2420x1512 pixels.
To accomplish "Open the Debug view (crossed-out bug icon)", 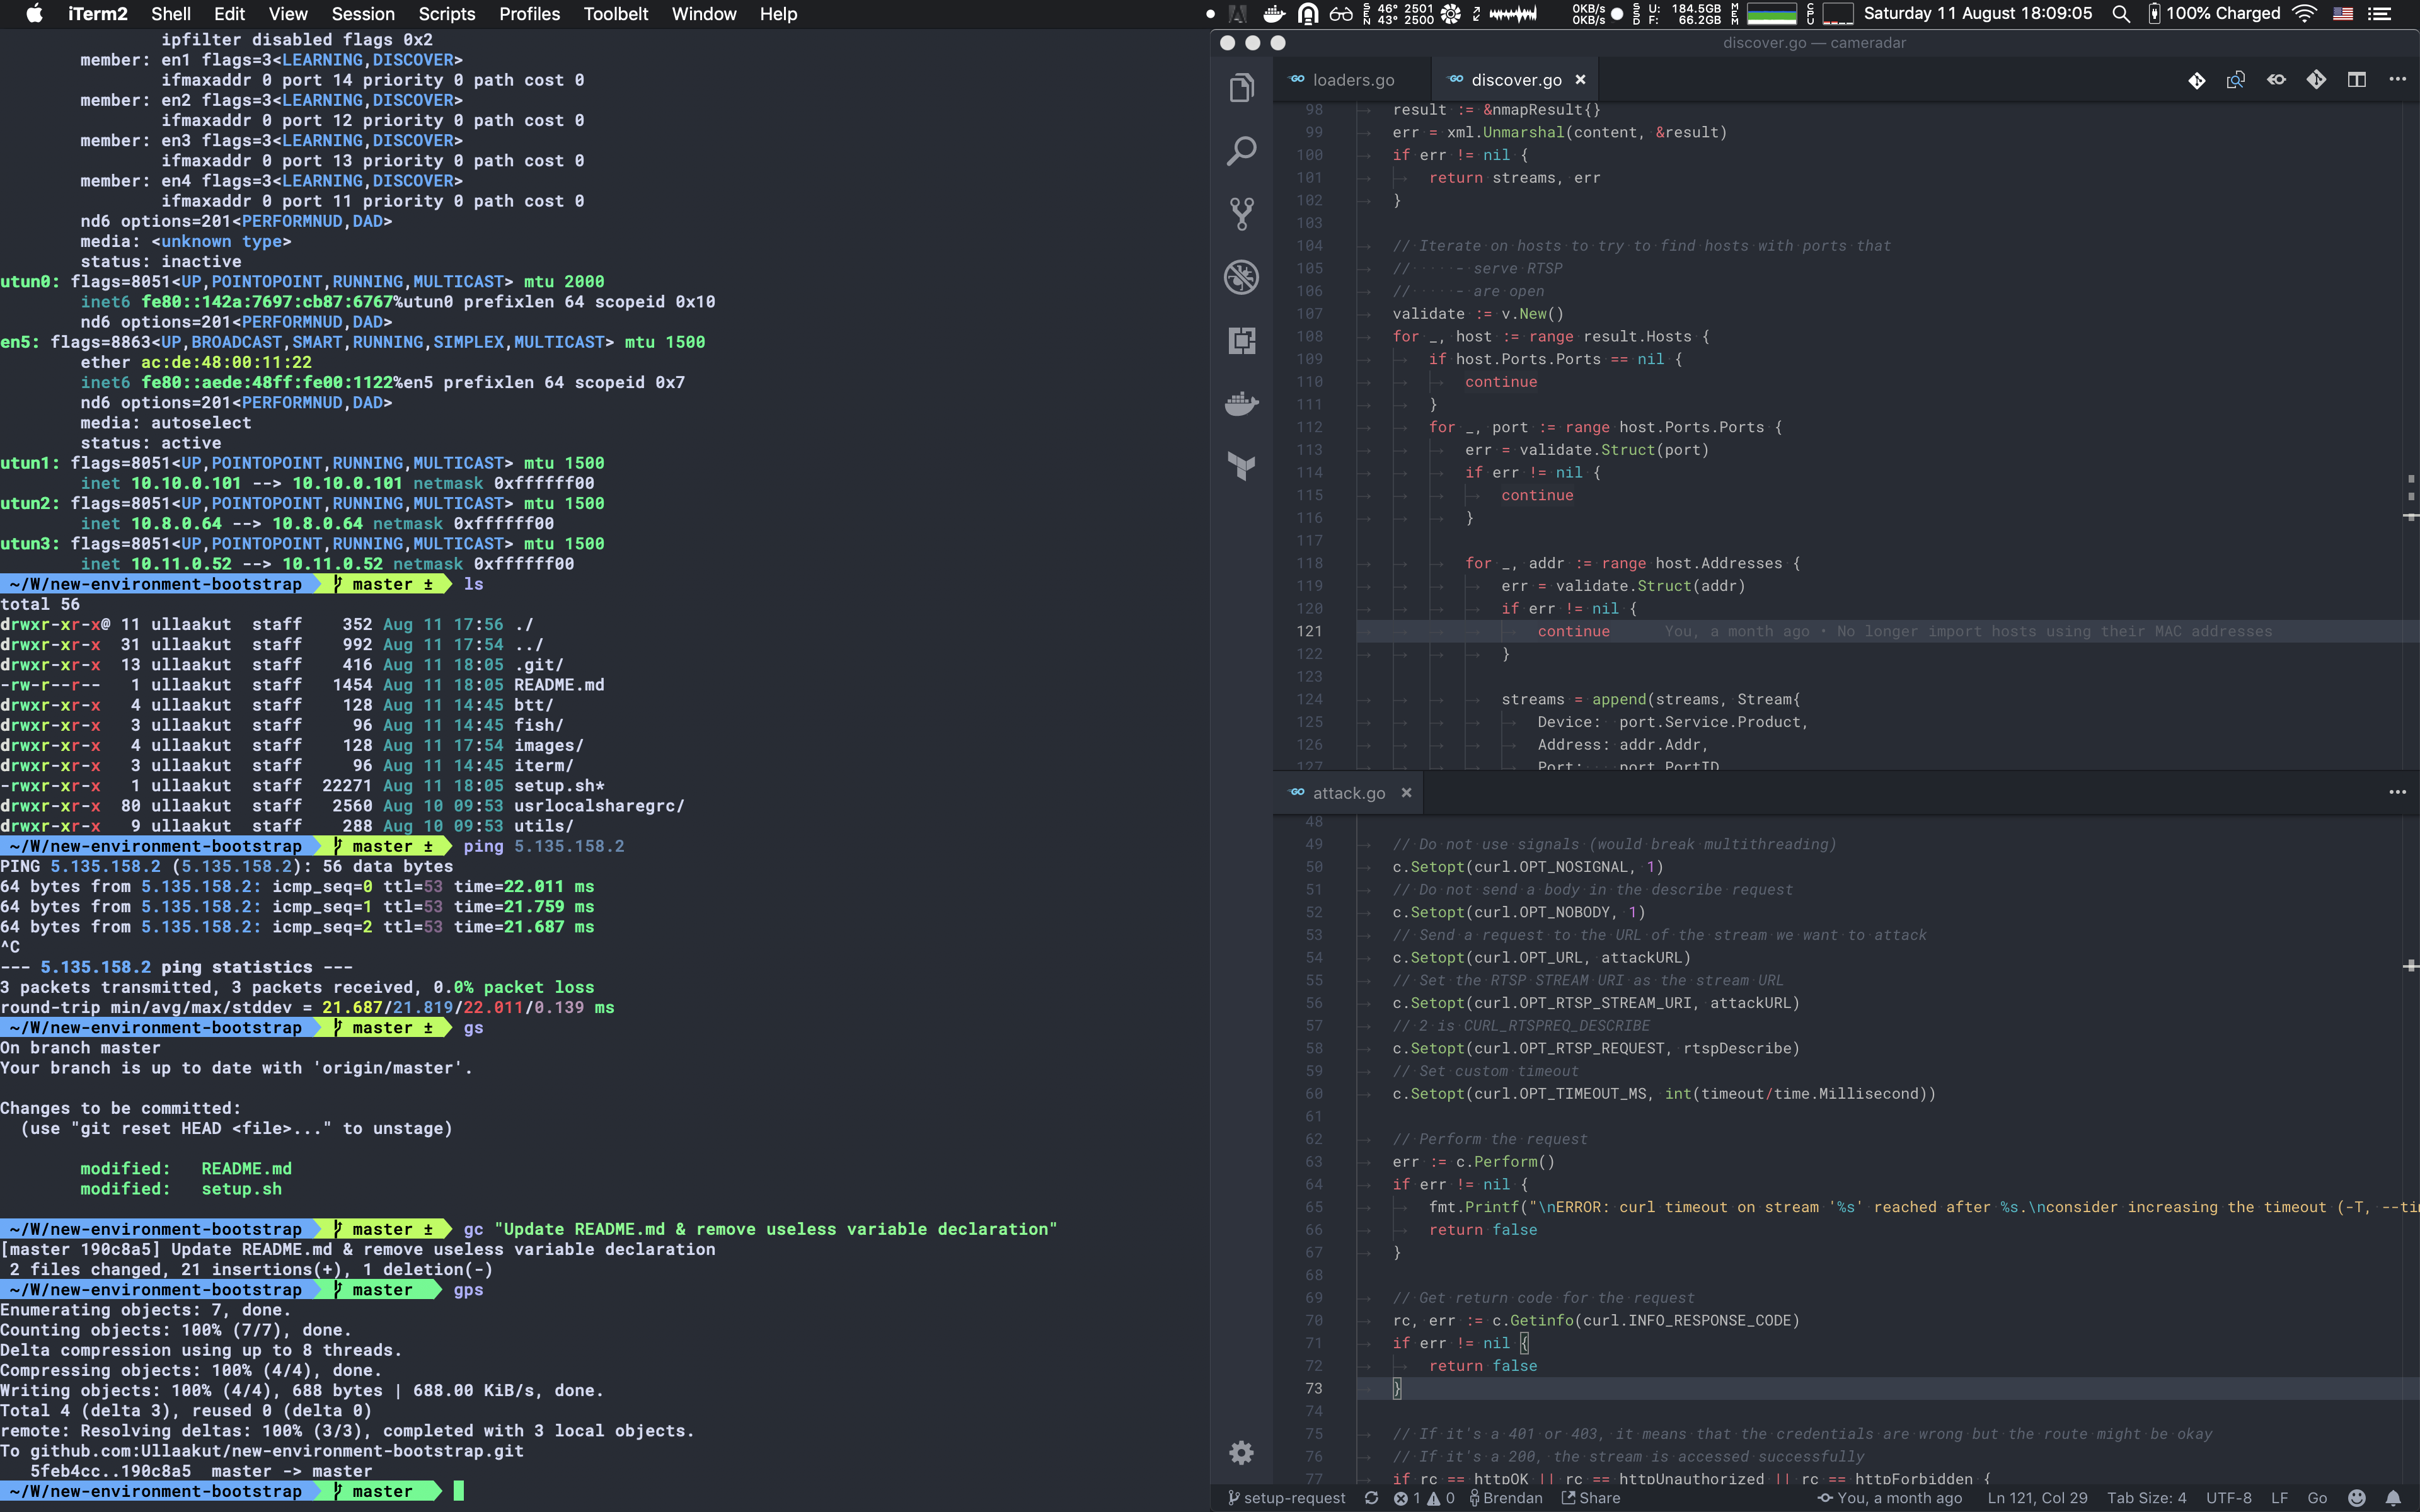I will (1241, 277).
